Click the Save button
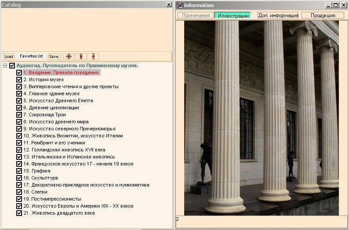The height and width of the screenshot is (230, 349). 54,57
